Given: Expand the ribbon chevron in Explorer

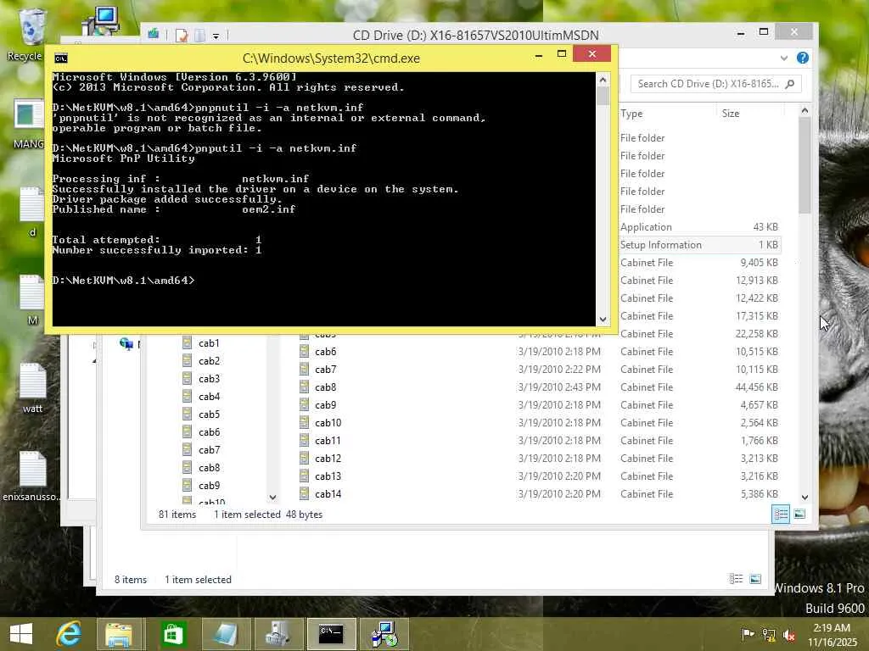Looking at the screenshot, I should [783, 58].
